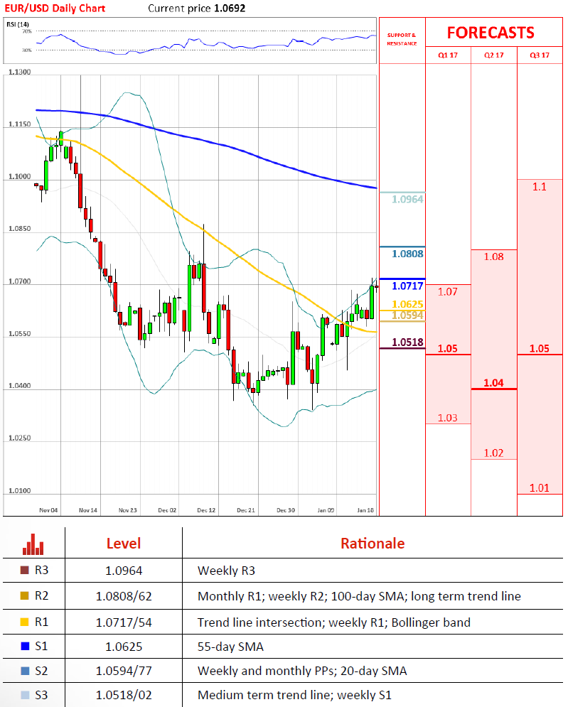Click the Weekly R3 rationale text
The image size is (568, 707).
pyautogui.click(x=226, y=571)
